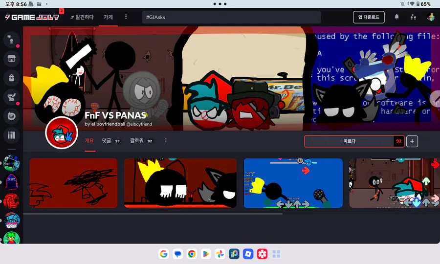The image size is (440, 264).
Task: Open the store sidebar icon
Action: 12,59
